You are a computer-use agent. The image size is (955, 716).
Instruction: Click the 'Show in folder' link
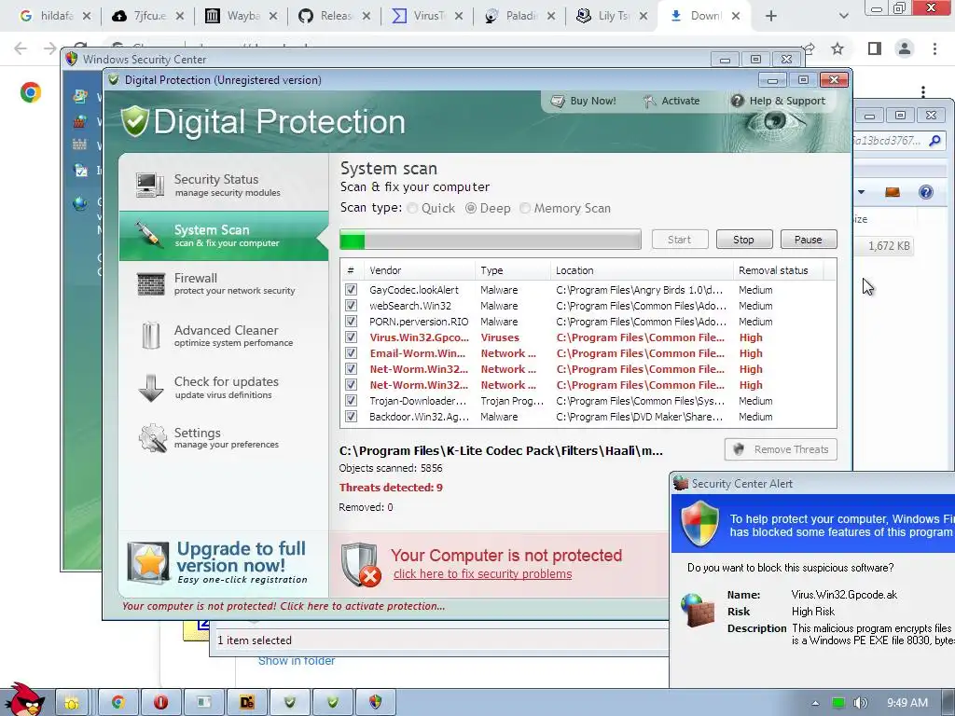[296, 661]
